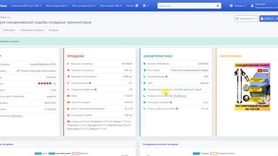Click the question mark icon next to Помощь
278x156 pixels.
pos(231,6)
